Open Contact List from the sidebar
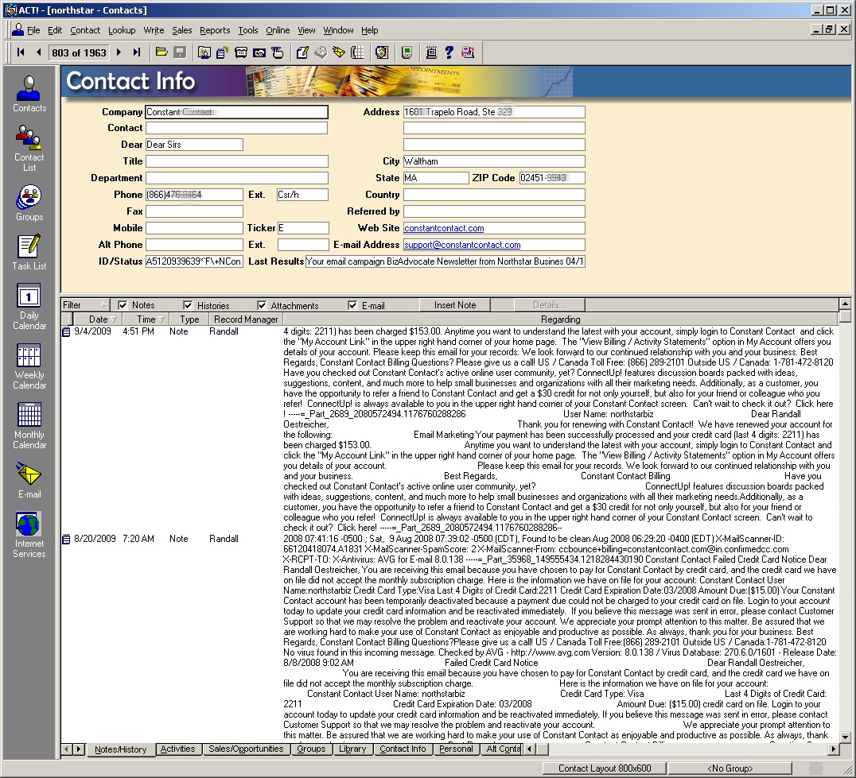Viewport: 856px width, 778px height. 29,149
